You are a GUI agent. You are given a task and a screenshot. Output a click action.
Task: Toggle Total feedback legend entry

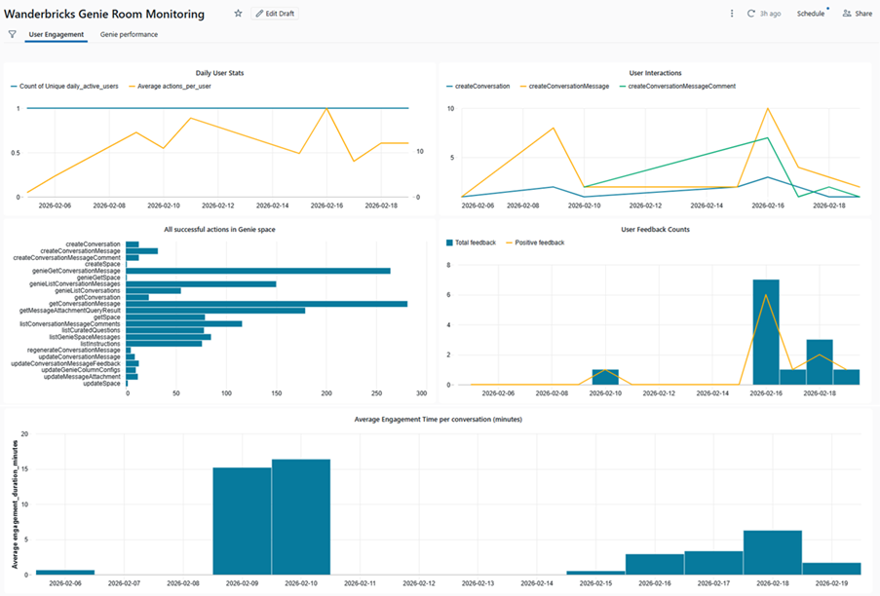point(471,242)
